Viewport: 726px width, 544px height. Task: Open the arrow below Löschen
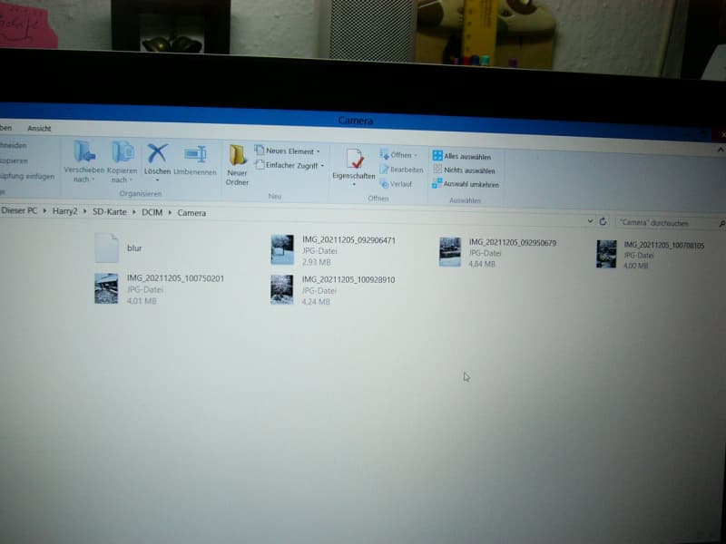(157, 180)
